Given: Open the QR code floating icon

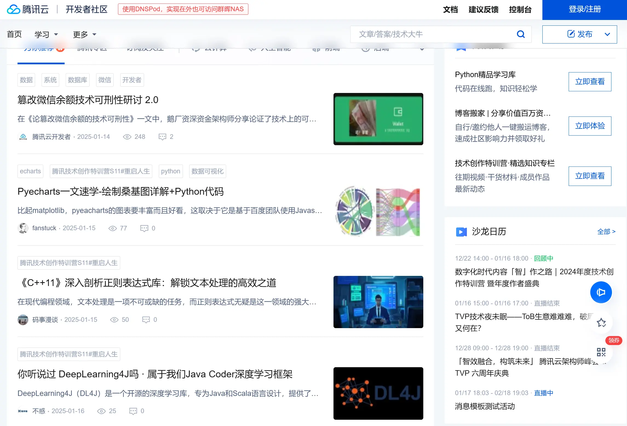Looking at the screenshot, I should (x=601, y=353).
